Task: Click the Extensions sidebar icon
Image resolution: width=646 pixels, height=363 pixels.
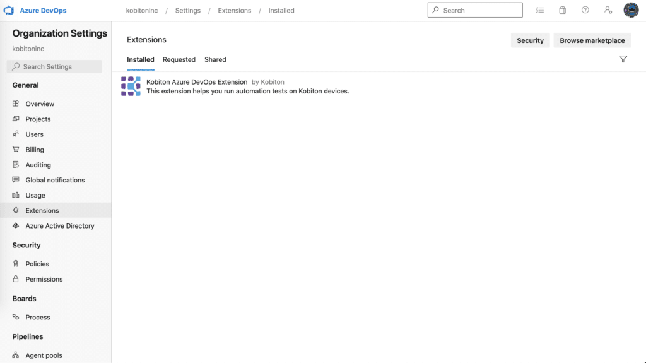Action: (x=16, y=210)
